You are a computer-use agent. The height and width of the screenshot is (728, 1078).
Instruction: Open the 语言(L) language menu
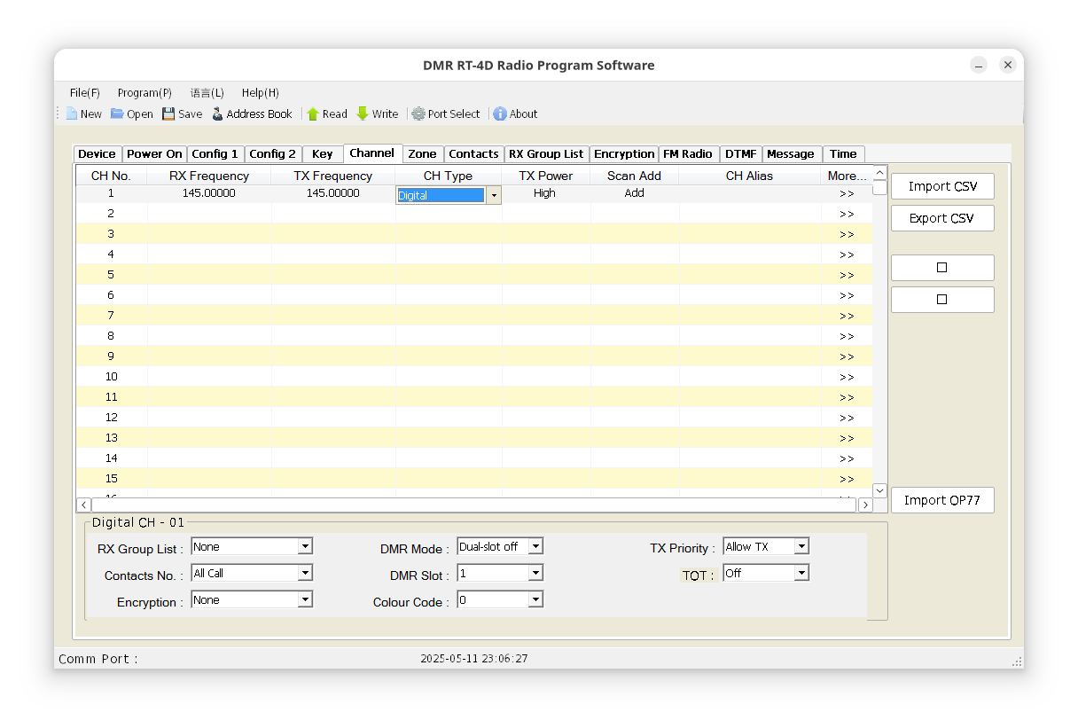[x=207, y=92]
